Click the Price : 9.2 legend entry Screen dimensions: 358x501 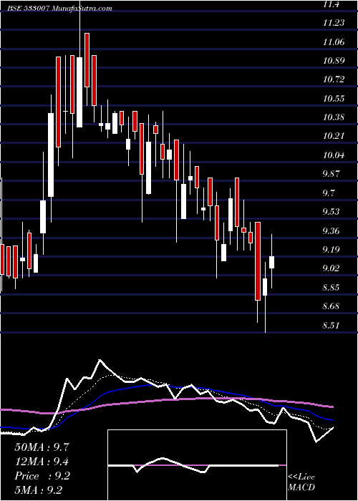coord(42,476)
